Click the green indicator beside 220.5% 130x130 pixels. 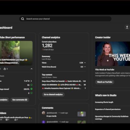point(32,89)
